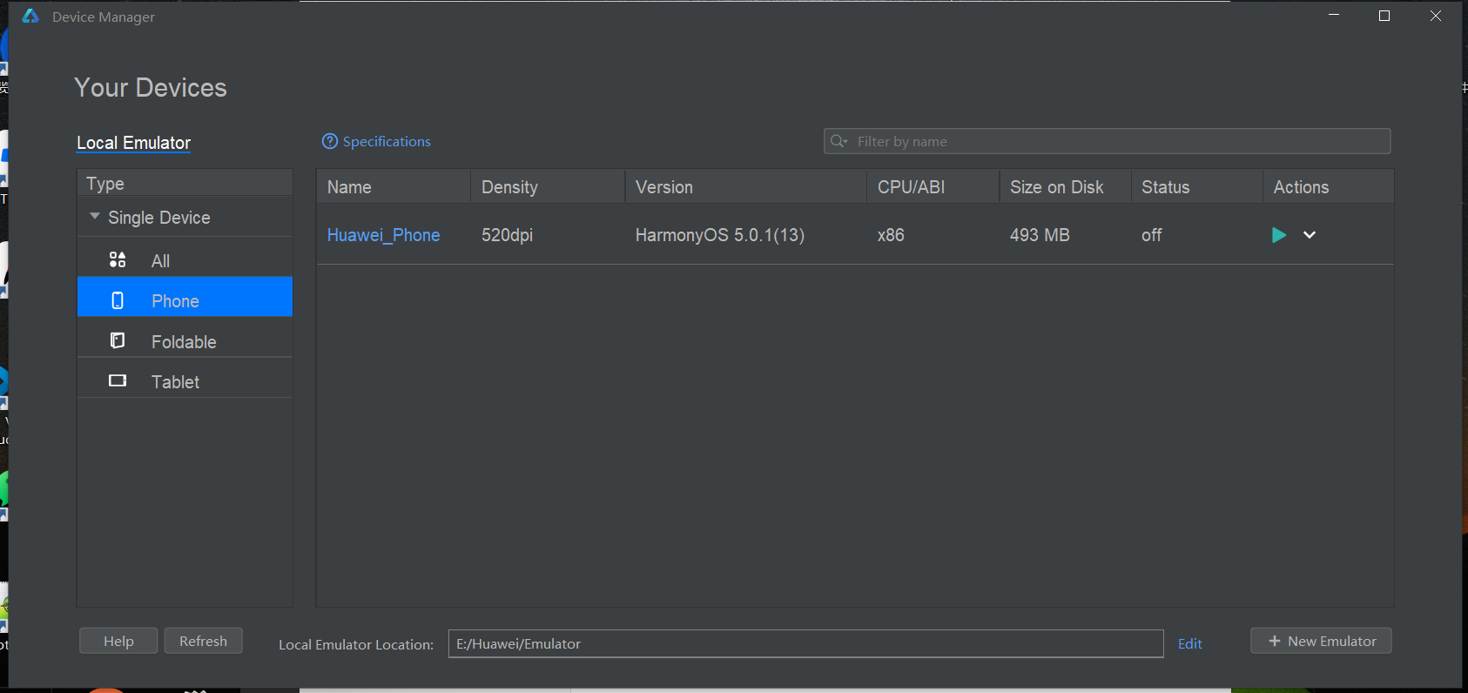Click the New Emulator button

[1321, 641]
